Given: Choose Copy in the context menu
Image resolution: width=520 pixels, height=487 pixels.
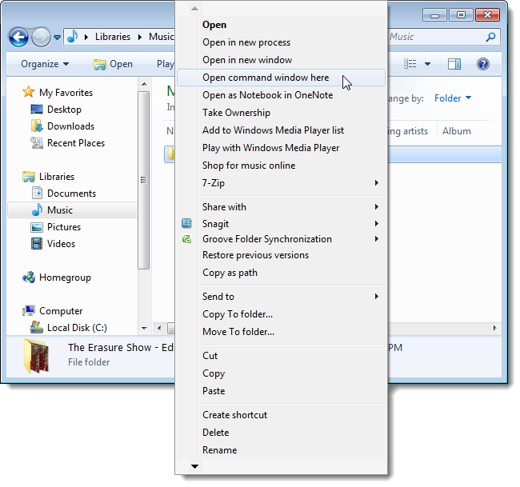Looking at the screenshot, I should pyautogui.click(x=282, y=373).
